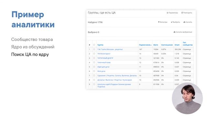The image size is (207, 116).
Task: Click the Группы, где есть ЦА heading
Action: pyautogui.click(x=102, y=13)
